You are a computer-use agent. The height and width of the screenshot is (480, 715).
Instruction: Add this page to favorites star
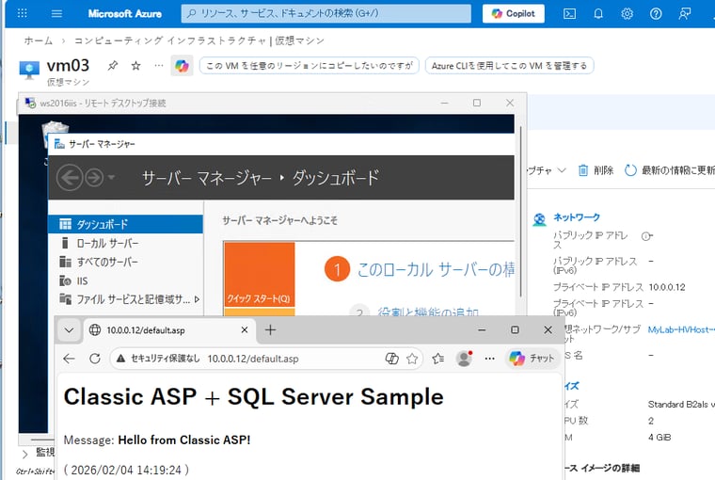pyautogui.click(x=412, y=359)
